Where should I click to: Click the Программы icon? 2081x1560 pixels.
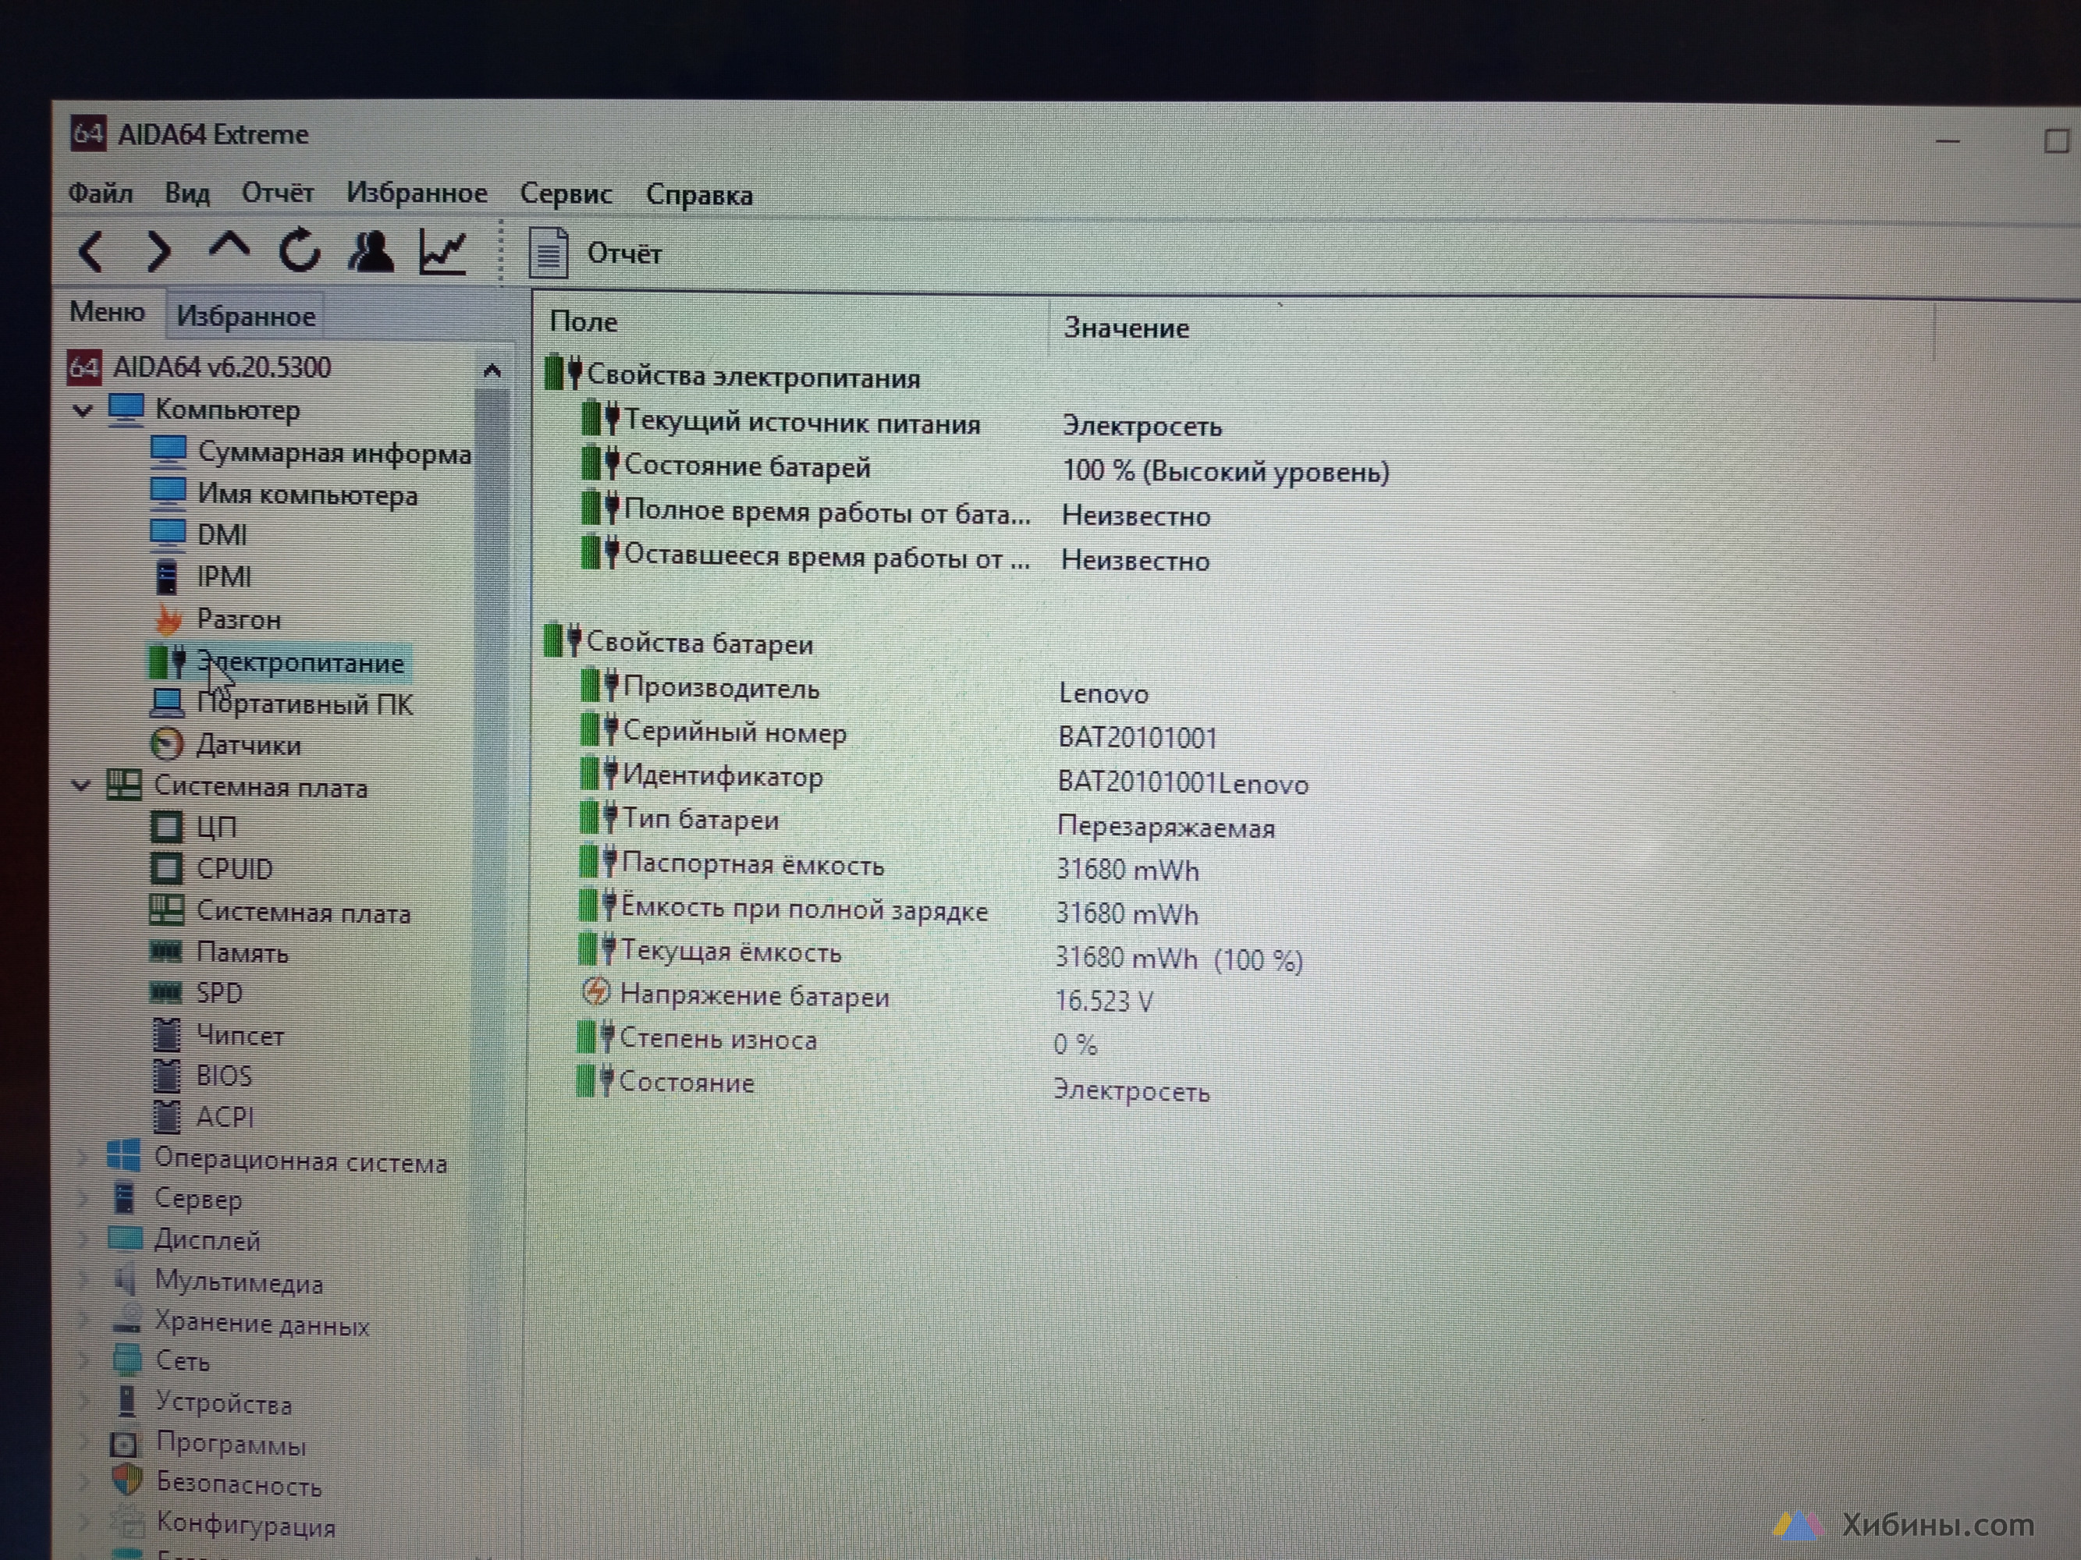tap(123, 1444)
